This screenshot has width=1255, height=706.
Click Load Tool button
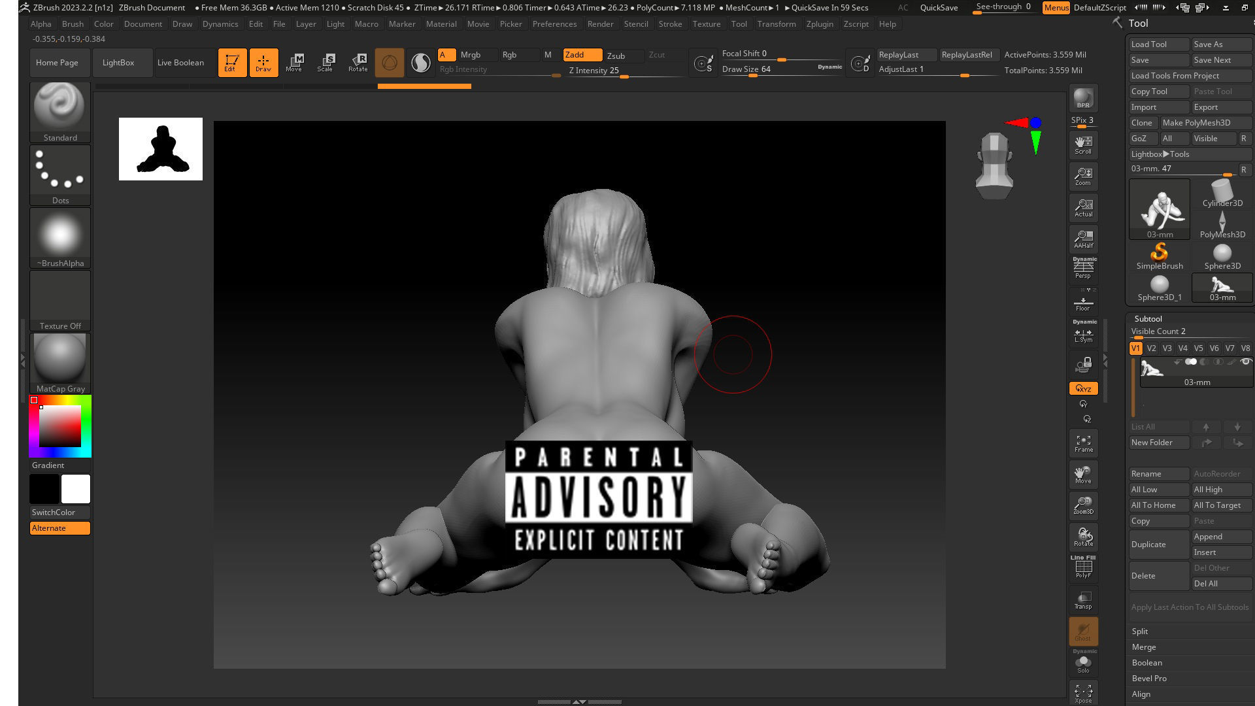point(1160,44)
